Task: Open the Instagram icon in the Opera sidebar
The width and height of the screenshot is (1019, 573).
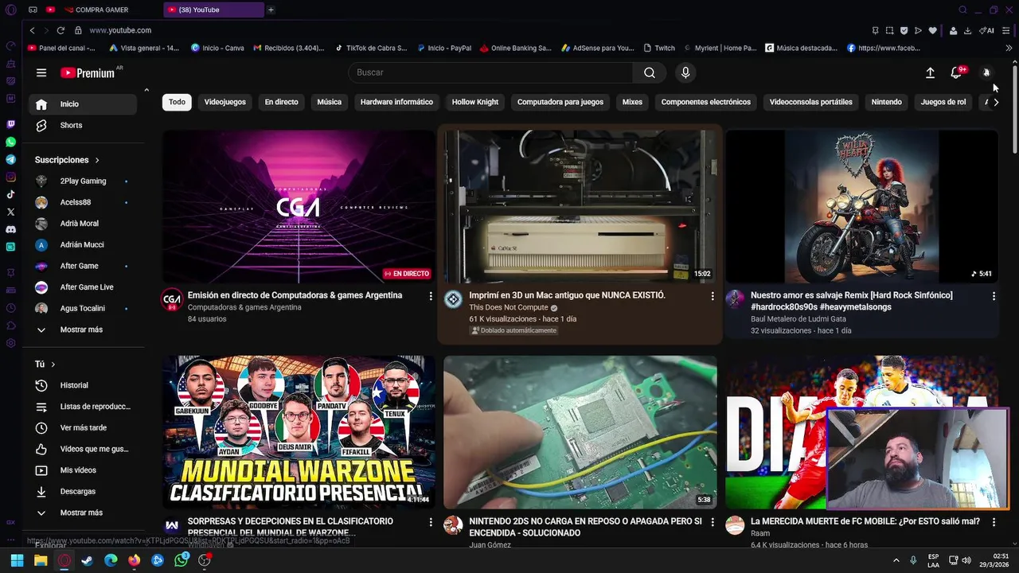Action: pyautogui.click(x=10, y=177)
